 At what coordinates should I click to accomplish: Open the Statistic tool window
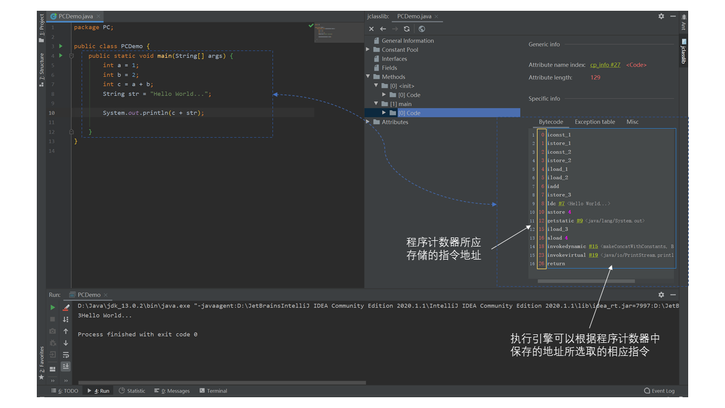pyautogui.click(x=132, y=391)
